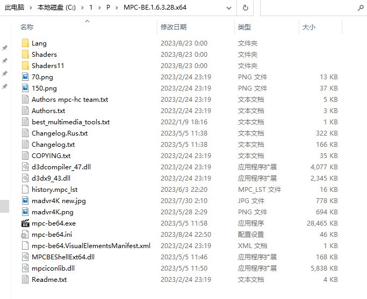Select the history.mpc_lst file name
This screenshot has width=367, height=299.
click(54, 190)
